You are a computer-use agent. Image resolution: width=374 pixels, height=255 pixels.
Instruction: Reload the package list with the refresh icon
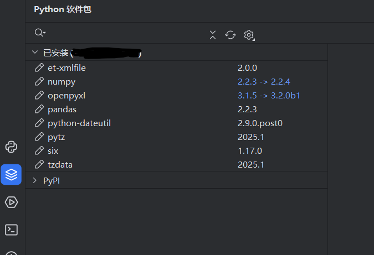click(230, 35)
